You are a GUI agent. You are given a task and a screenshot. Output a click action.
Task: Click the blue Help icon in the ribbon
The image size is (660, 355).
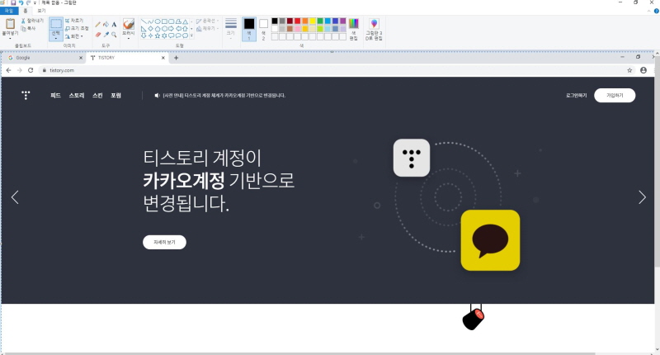pyautogui.click(x=656, y=12)
